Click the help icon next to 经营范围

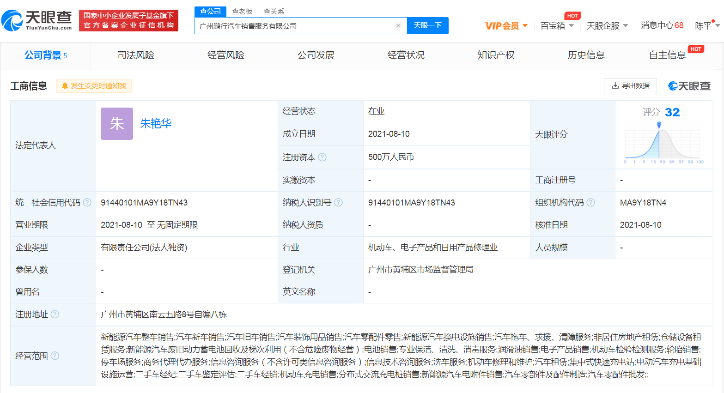click(x=55, y=356)
